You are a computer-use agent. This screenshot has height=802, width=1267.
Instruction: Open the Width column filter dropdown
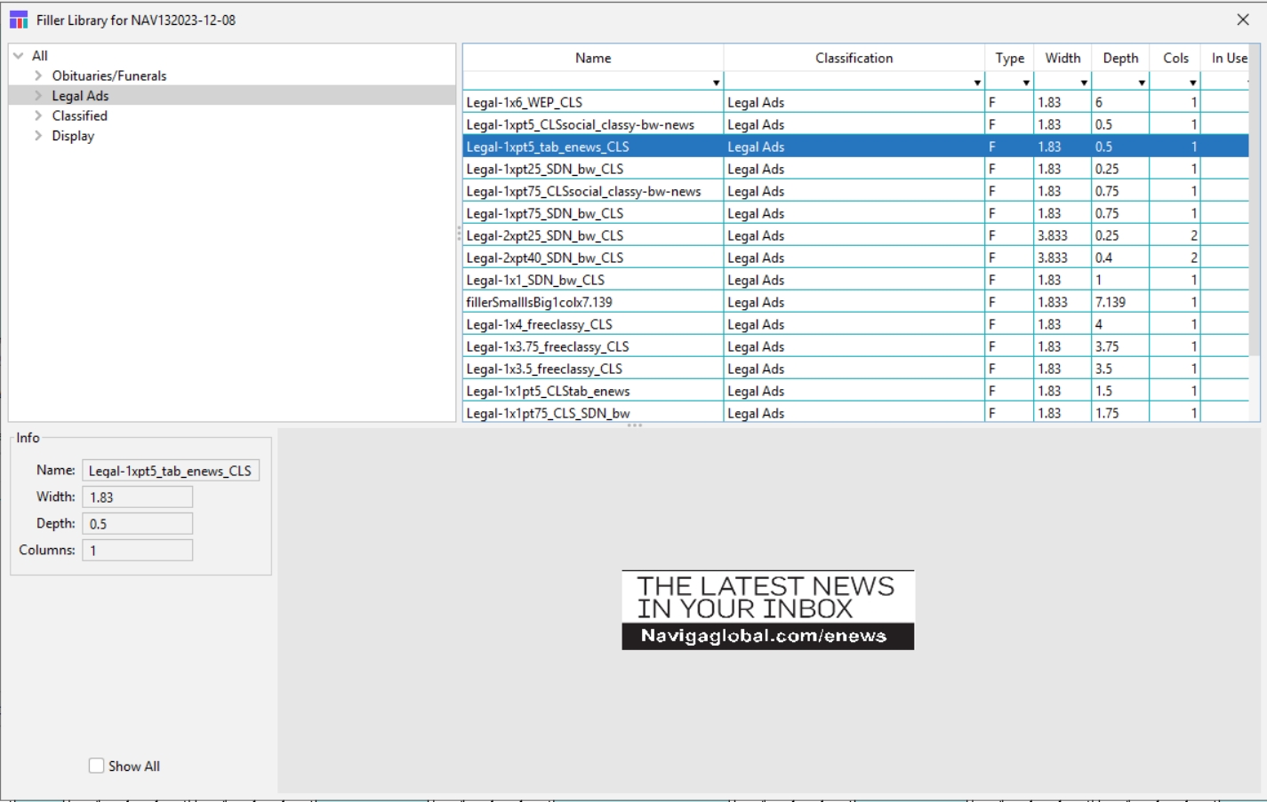tap(1084, 83)
